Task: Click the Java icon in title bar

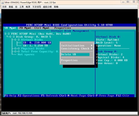Action: (x=3, y=2)
